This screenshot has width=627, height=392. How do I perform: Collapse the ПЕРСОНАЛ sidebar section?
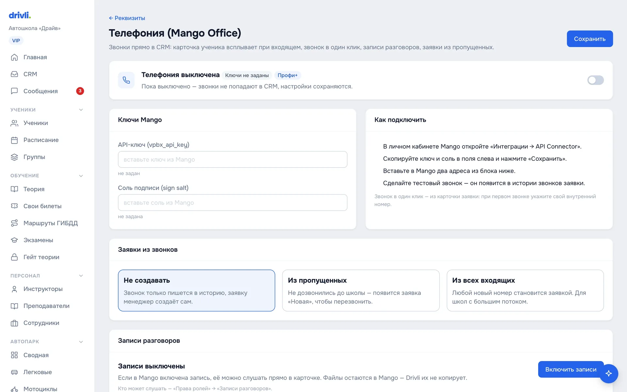coord(81,276)
